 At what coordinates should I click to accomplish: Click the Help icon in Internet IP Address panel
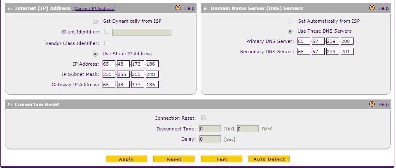(x=178, y=8)
